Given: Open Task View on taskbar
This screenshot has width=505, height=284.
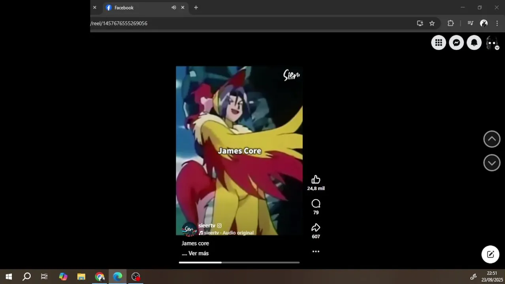Looking at the screenshot, I should pyautogui.click(x=44, y=277).
